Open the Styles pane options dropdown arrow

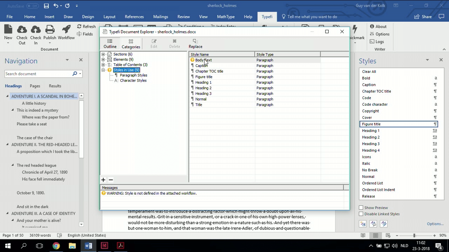[x=427, y=60]
